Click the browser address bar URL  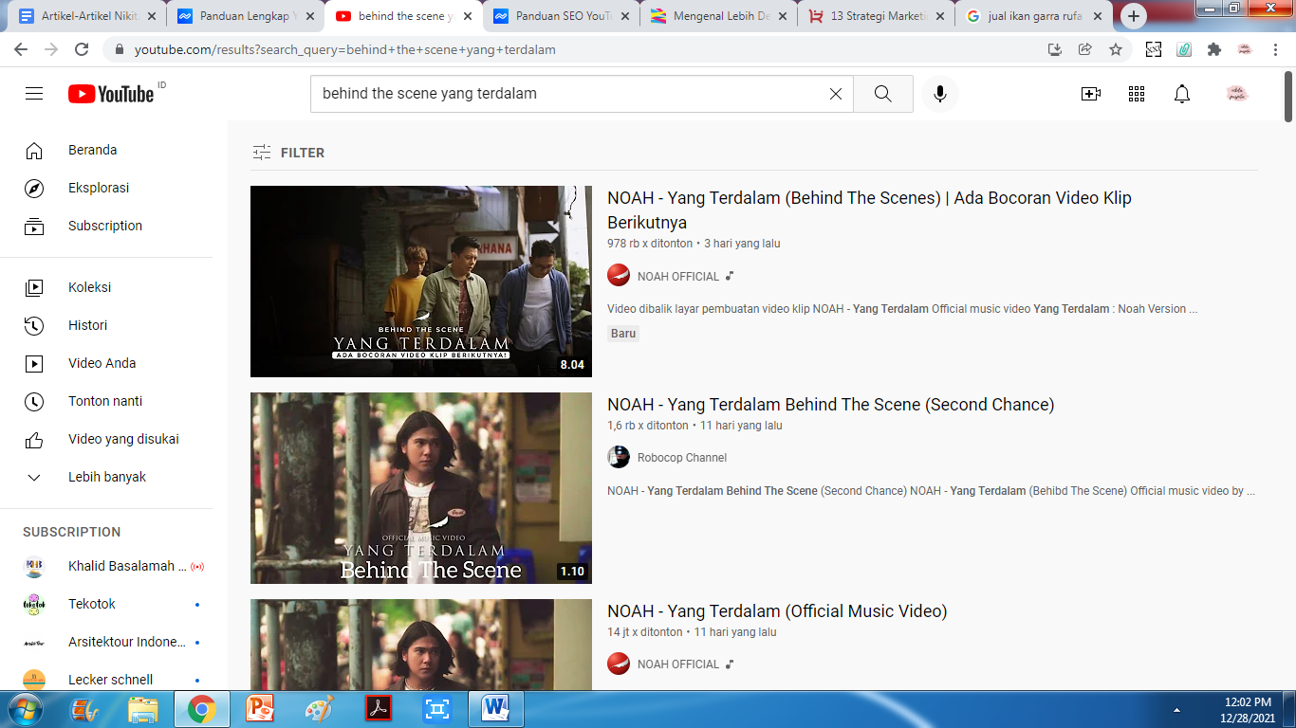pos(345,49)
